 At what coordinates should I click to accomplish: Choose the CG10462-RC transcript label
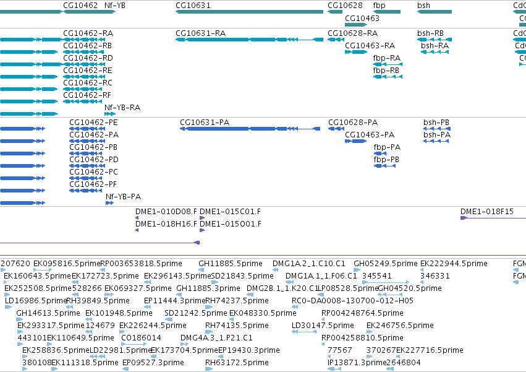pyautogui.click(x=88, y=83)
